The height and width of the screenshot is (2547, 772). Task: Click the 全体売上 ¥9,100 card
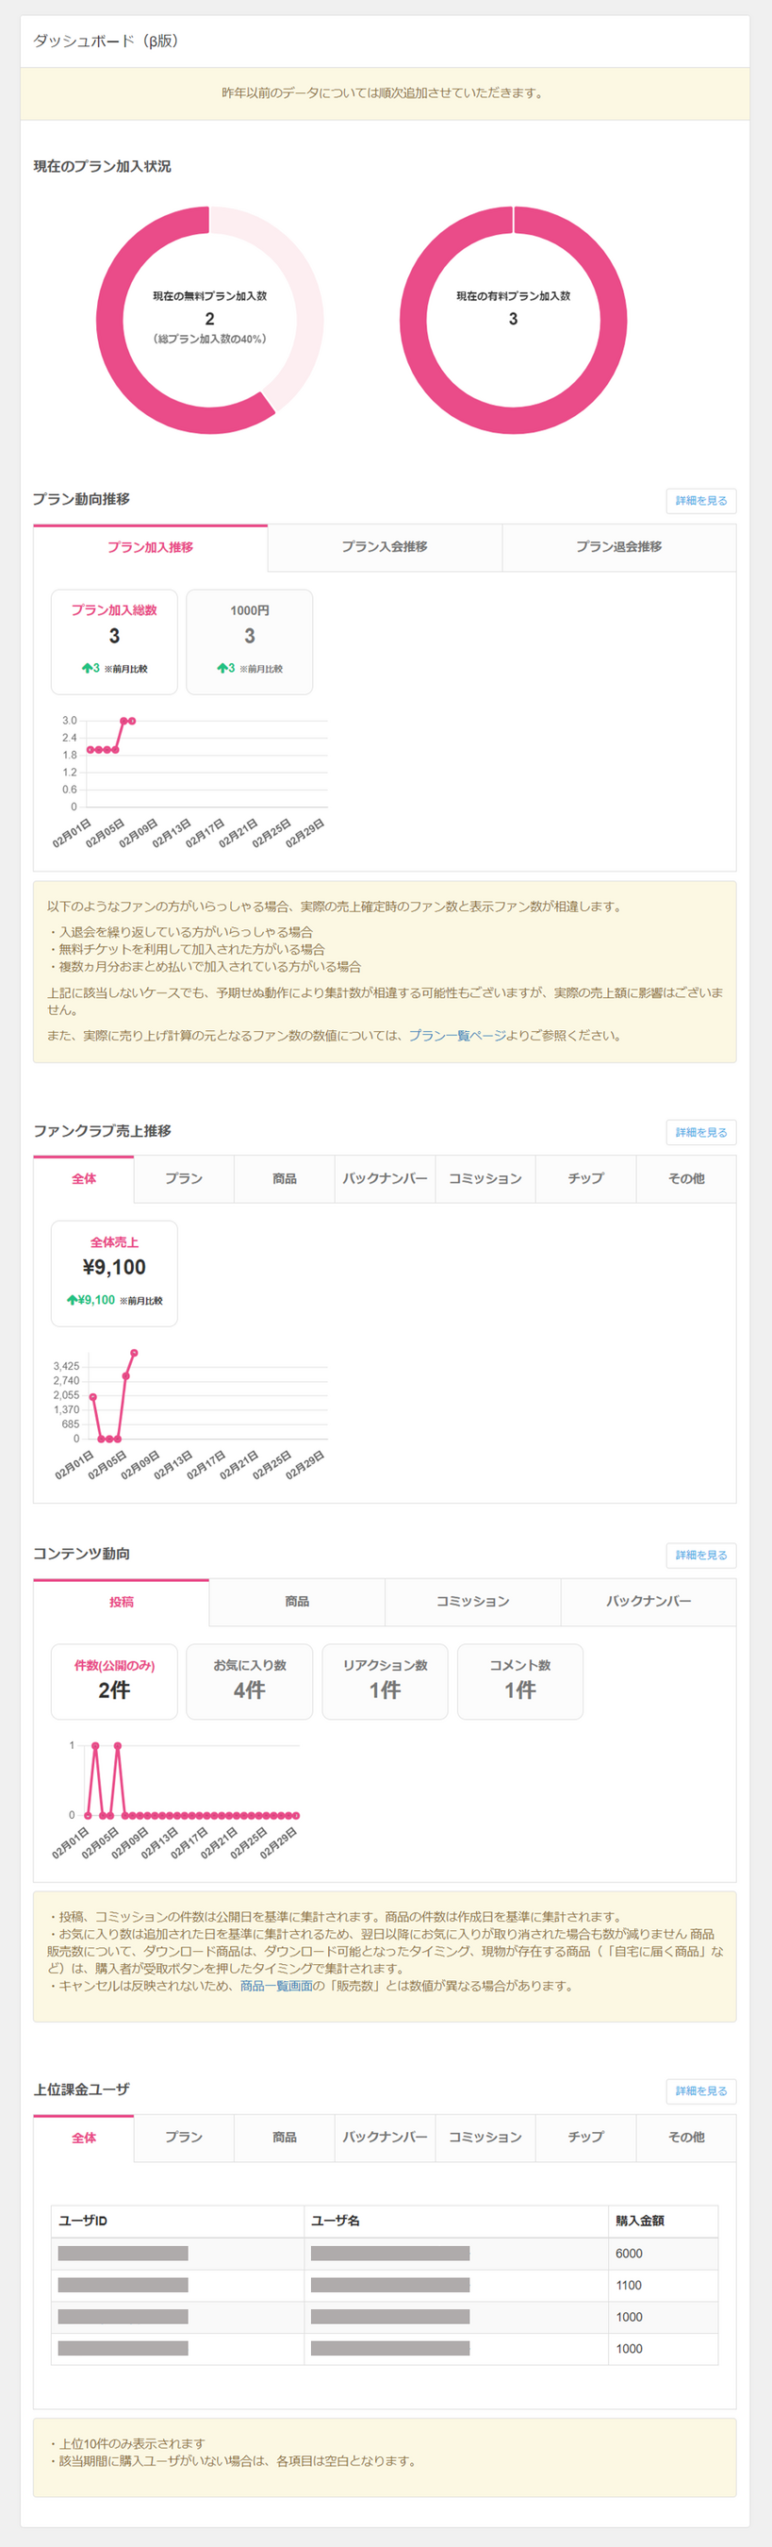(115, 1272)
